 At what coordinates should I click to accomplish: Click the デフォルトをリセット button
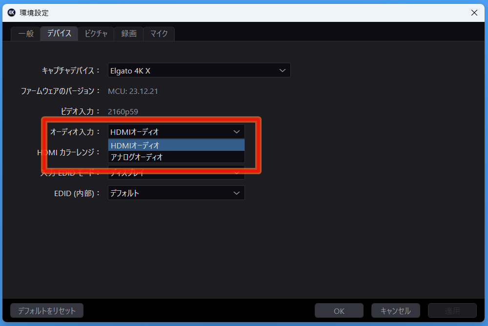pyautogui.click(x=47, y=310)
